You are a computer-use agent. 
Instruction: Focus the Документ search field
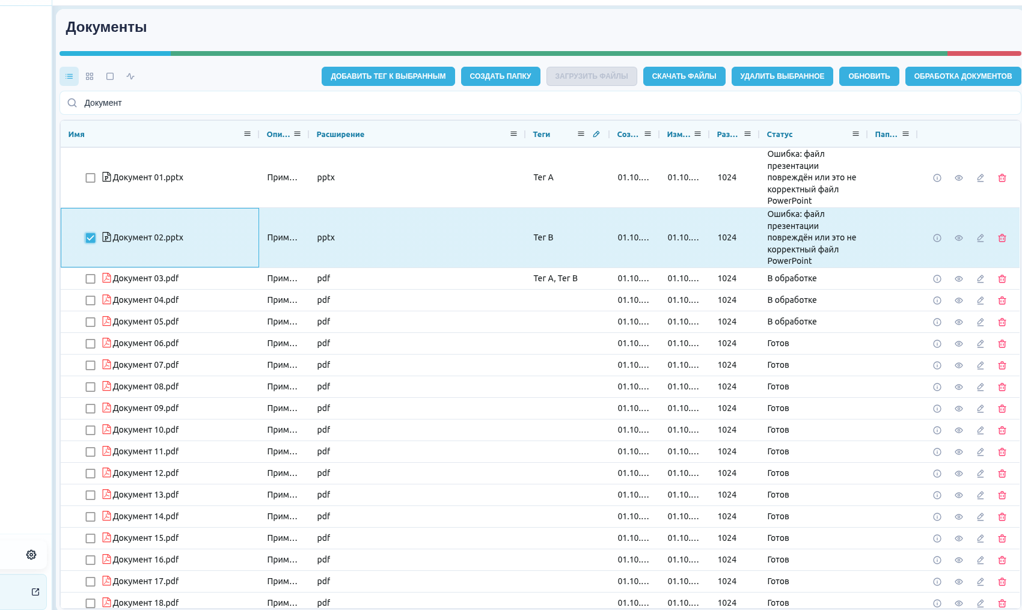(x=540, y=103)
